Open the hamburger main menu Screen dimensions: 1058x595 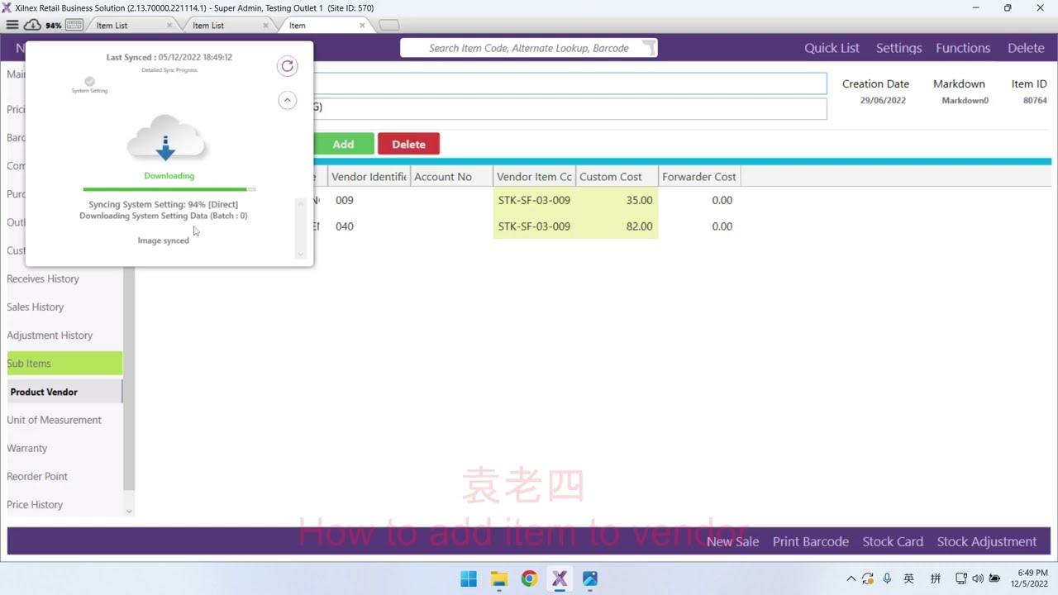pyautogui.click(x=12, y=25)
